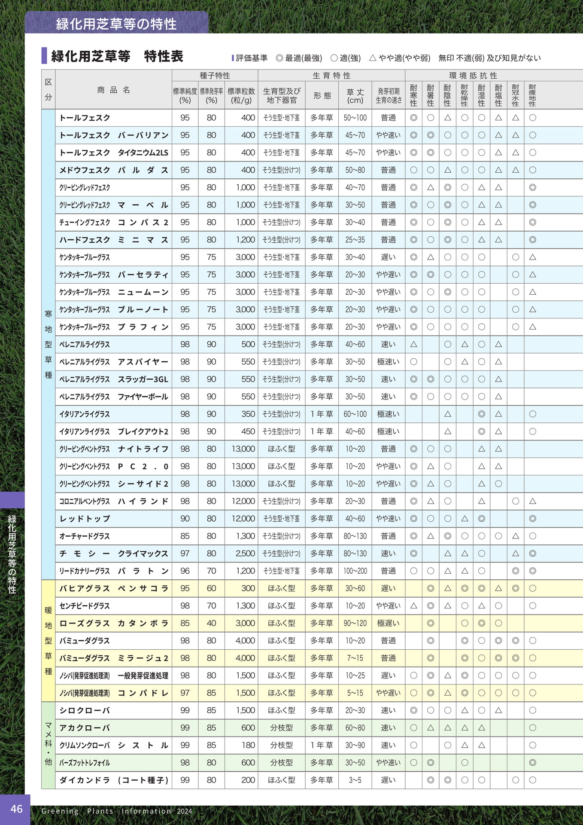Click the 商品名 column header

pos(114,89)
